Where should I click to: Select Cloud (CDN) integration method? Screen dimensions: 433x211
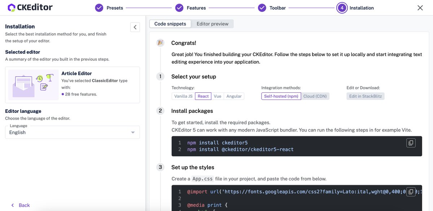tap(315, 96)
